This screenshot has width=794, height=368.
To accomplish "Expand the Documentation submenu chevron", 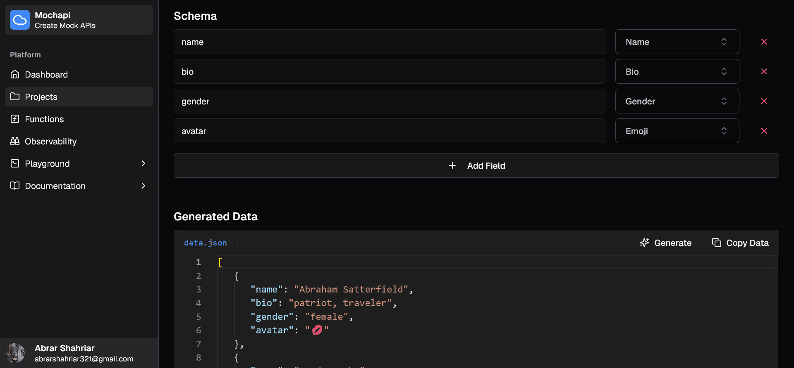I will [143, 186].
